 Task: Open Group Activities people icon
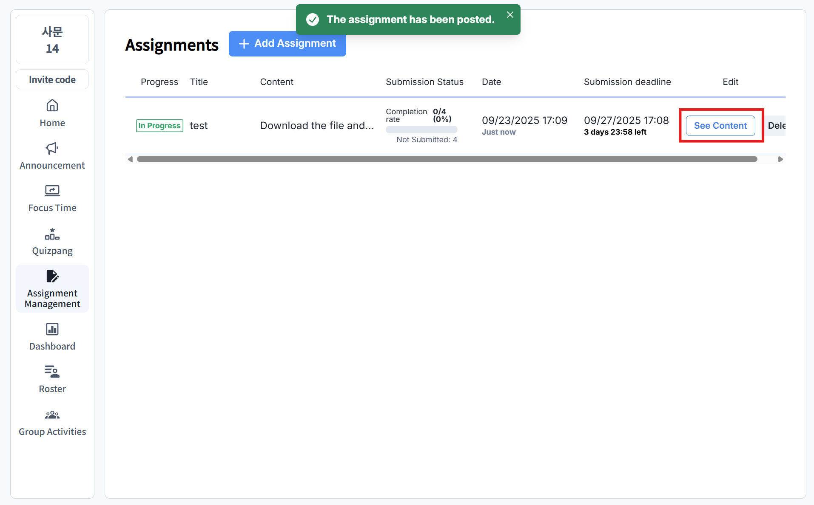[x=52, y=415]
